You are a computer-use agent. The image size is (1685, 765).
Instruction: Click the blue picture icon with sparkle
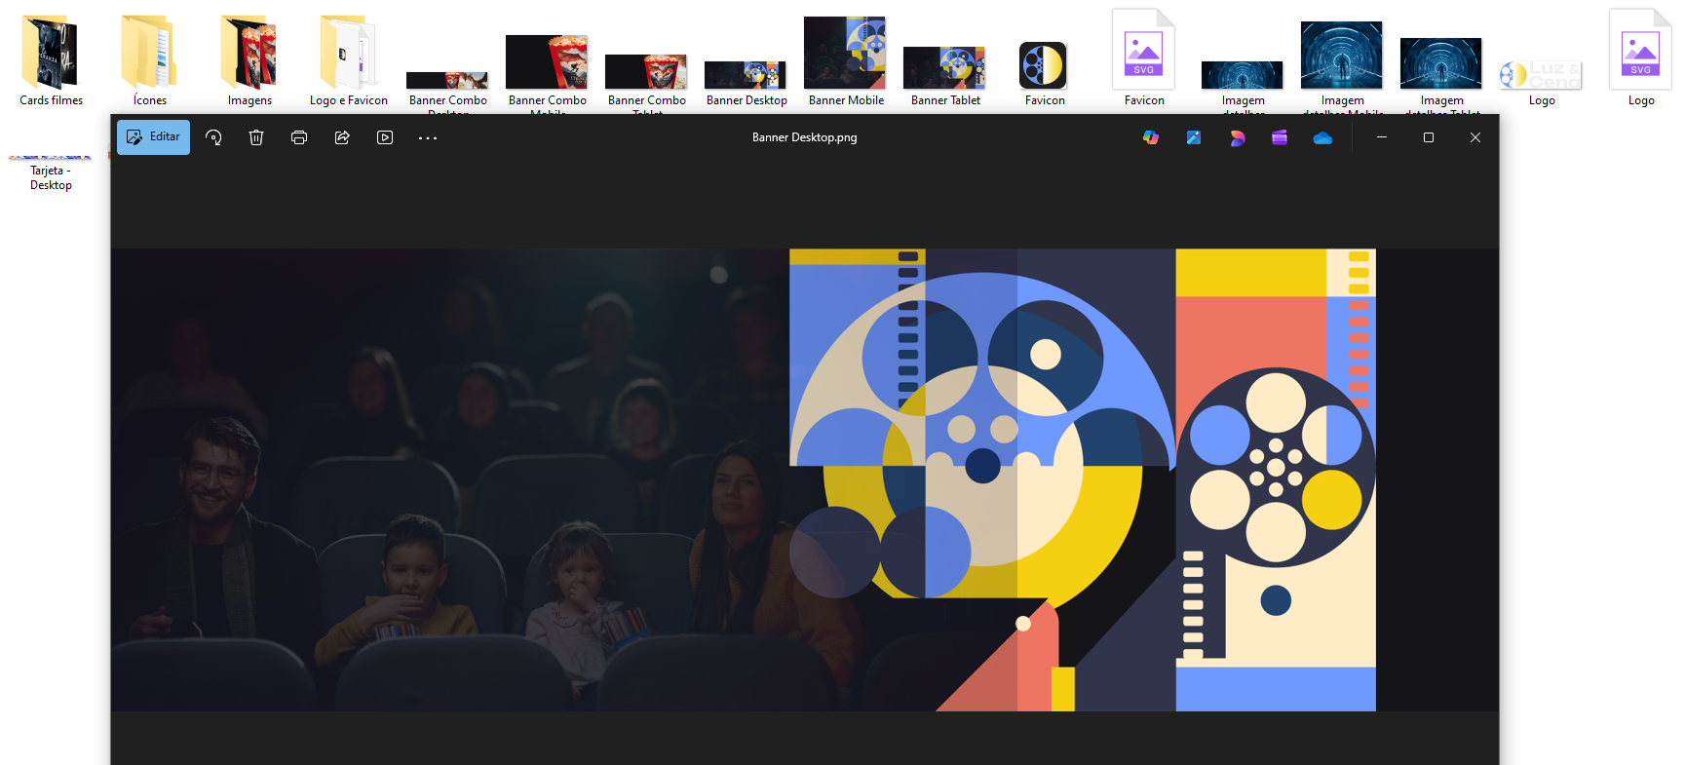click(1194, 137)
